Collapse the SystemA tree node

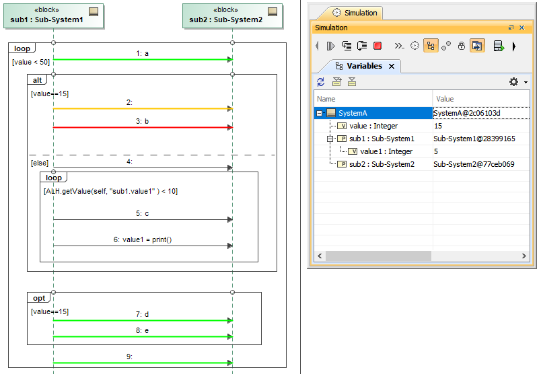tap(320, 113)
